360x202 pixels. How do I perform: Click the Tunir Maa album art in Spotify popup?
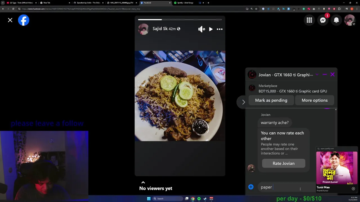click(x=337, y=168)
